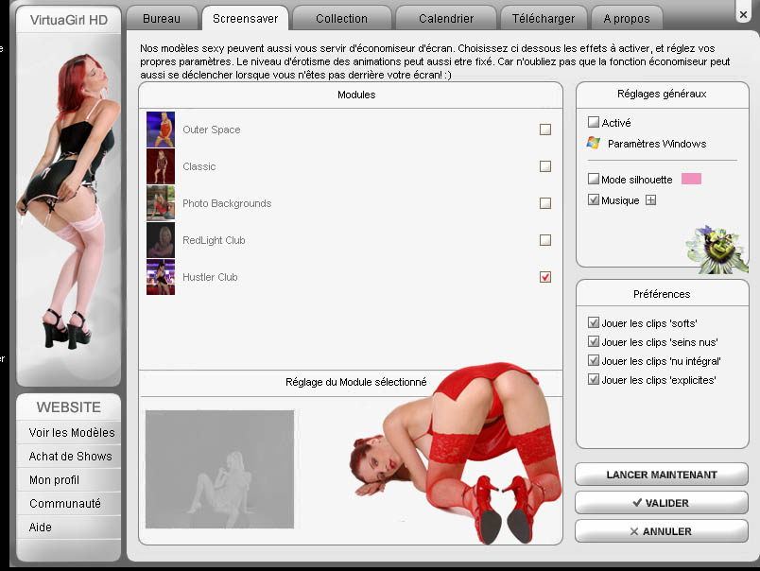Click the Windows logo icon beside Paramètres Windows
760x571 pixels.
(x=594, y=144)
